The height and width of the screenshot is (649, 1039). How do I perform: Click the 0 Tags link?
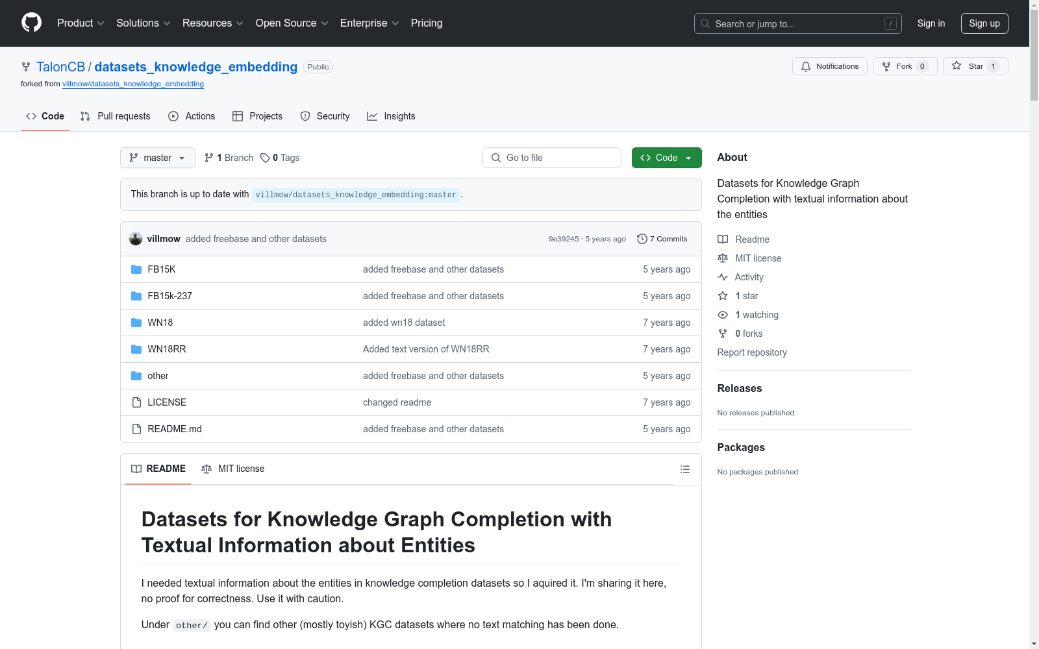pos(280,158)
